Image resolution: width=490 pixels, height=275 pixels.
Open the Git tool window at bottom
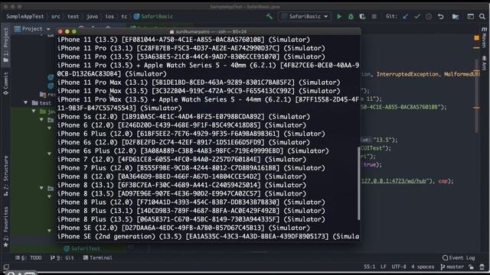tap(62, 258)
